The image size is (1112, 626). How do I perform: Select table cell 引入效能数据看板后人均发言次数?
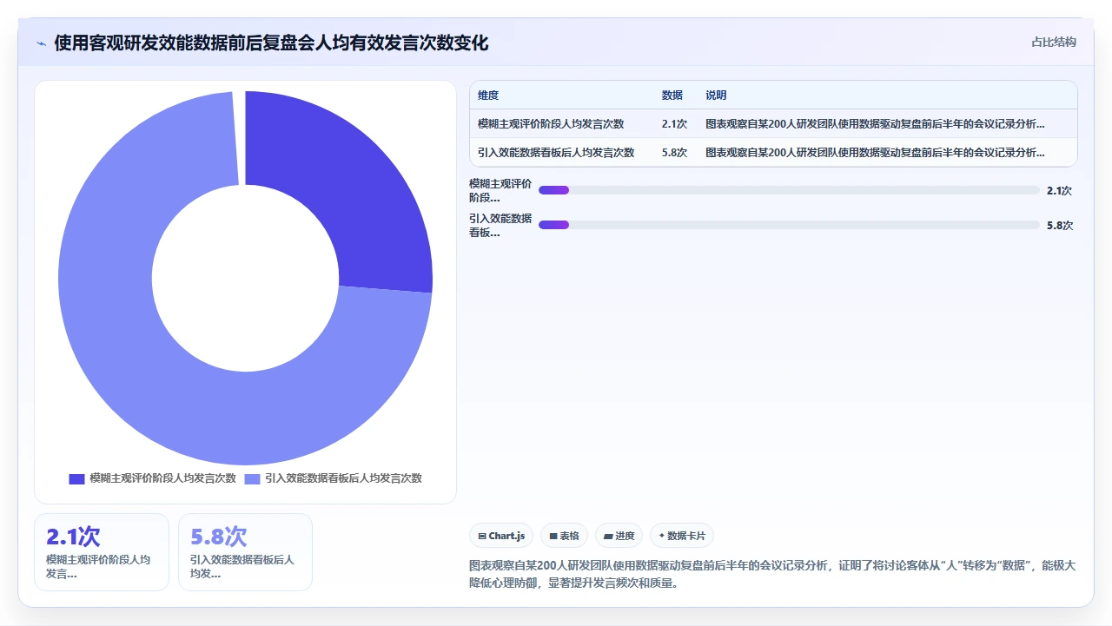[556, 152]
